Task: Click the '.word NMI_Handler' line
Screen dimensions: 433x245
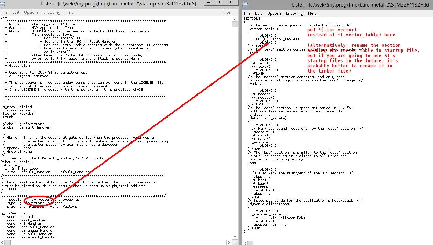Action: 24,224
